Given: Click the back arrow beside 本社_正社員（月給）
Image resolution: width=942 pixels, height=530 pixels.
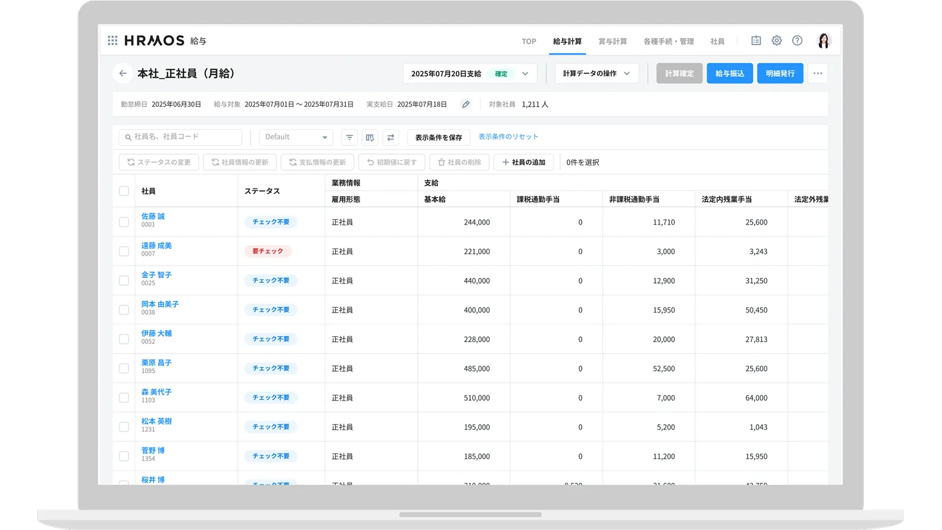Looking at the screenshot, I should tap(123, 73).
